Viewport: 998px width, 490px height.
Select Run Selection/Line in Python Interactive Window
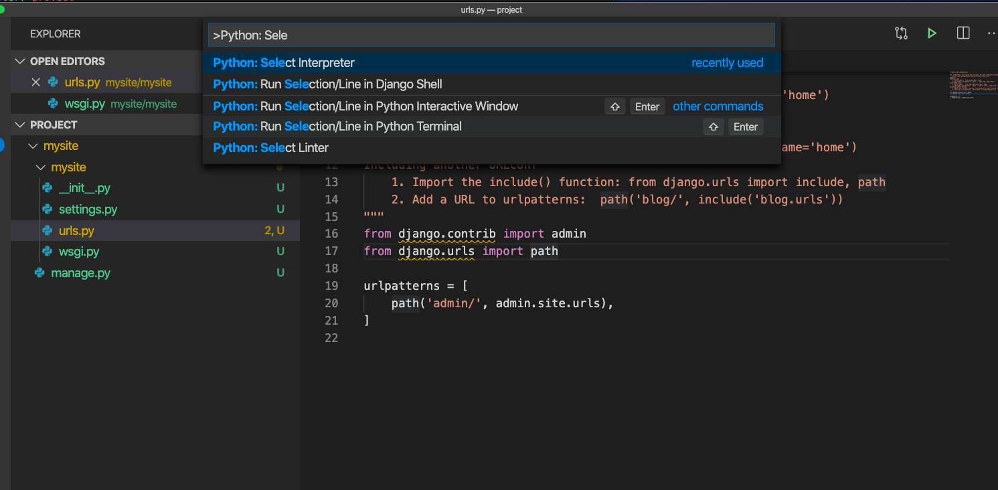[x=491, y=106]
